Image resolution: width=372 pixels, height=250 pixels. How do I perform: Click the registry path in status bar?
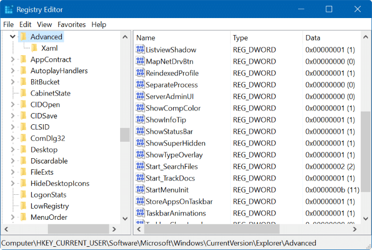coord(159,243)
